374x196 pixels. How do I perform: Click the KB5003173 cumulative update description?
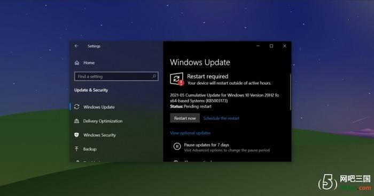[x=224, y=98]
